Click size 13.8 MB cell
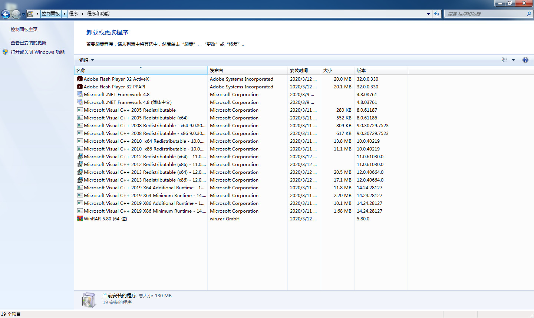 343,141
